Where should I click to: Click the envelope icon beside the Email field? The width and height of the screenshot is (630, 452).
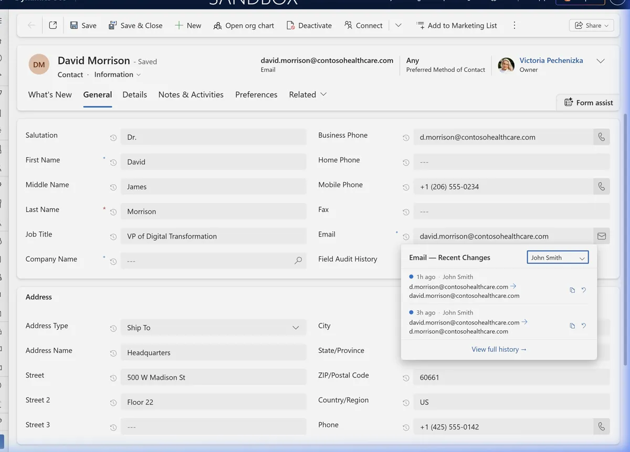point(601,236)
